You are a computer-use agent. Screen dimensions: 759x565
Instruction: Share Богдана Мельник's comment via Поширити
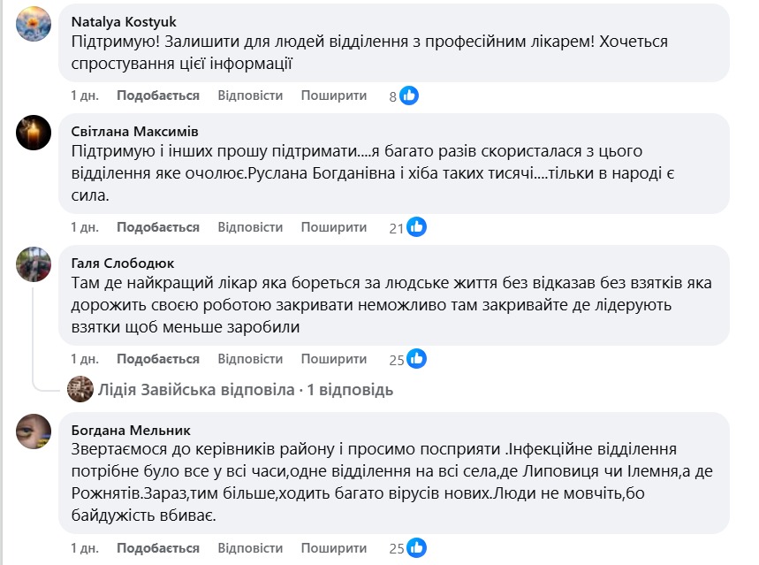pyautogui.click(x=333, y=547)
